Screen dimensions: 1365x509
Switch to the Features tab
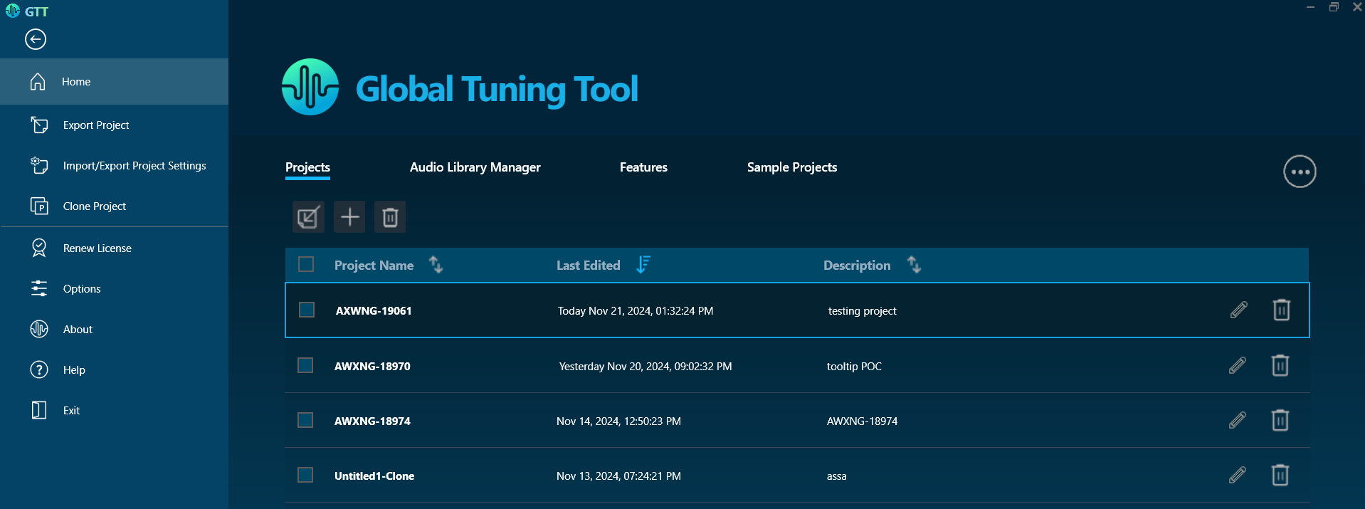pos(643,167)
